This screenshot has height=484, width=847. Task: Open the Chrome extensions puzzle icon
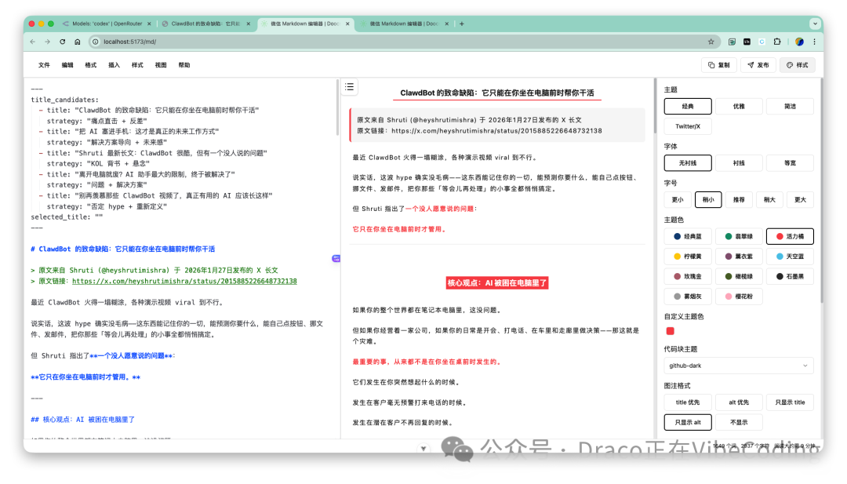coord(776,42)
